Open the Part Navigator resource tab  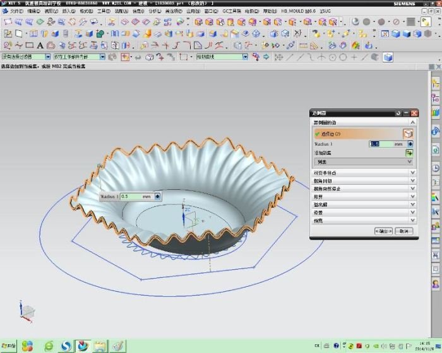436,98
